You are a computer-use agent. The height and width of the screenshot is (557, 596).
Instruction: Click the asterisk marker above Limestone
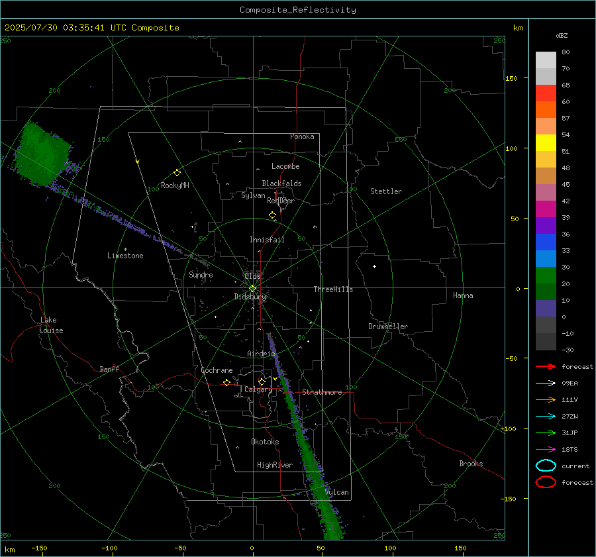coord(125,250)
